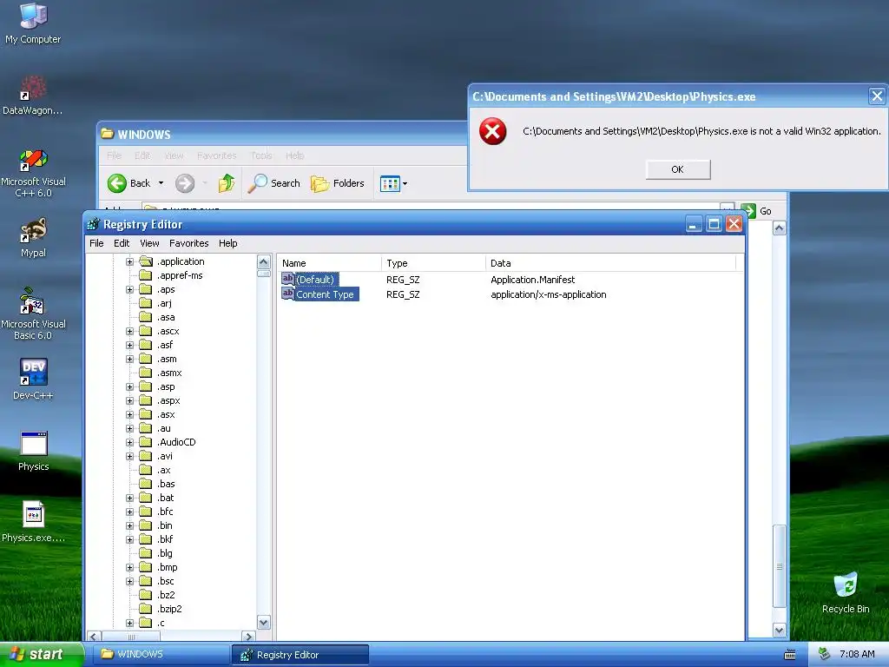Expand the .bmp registry key
Screen dimensions: 889x667
pos(130,567)
